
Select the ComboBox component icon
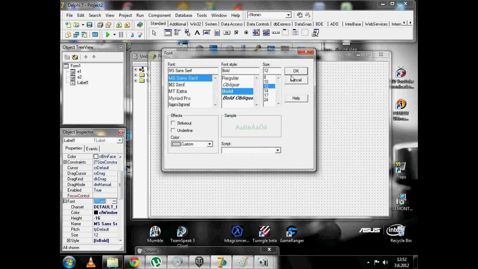tap(266, 33)
